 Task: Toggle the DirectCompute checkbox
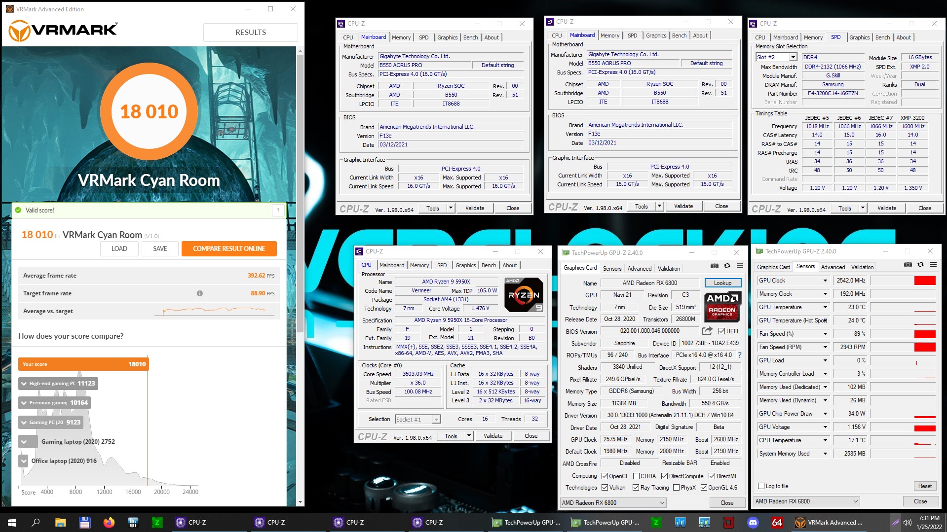coord(664,476)
